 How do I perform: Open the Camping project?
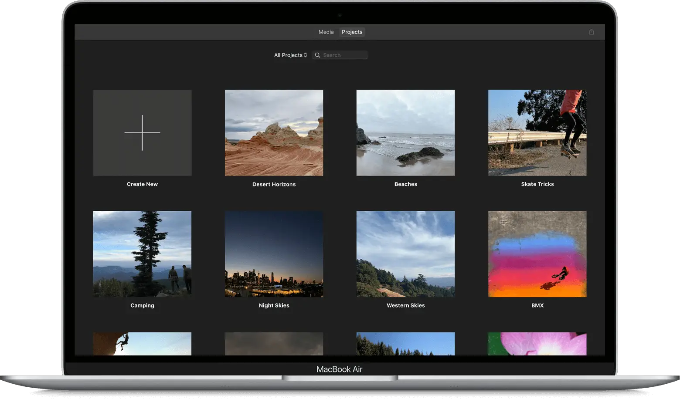pos(142,254)
